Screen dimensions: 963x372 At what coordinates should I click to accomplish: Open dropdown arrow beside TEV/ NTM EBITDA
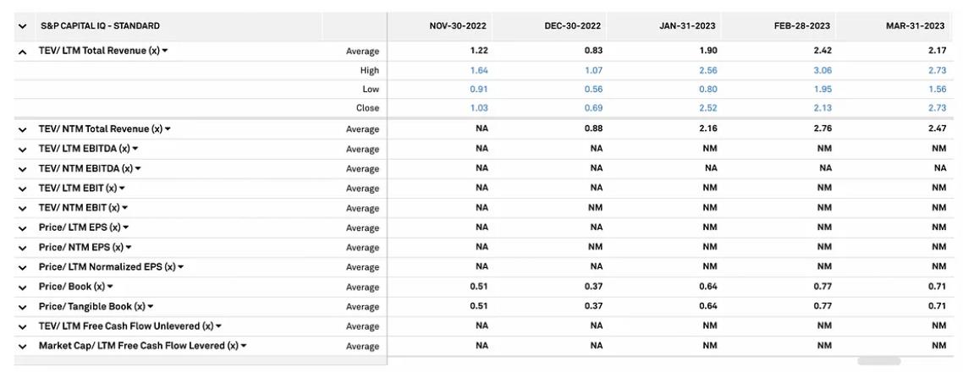click(138, 168)
